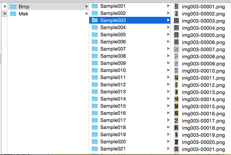Expand the Msk disclosure triangle on left
Image resolution: width=231 pixels, height=155 pixels.
[x=5, y=14]
